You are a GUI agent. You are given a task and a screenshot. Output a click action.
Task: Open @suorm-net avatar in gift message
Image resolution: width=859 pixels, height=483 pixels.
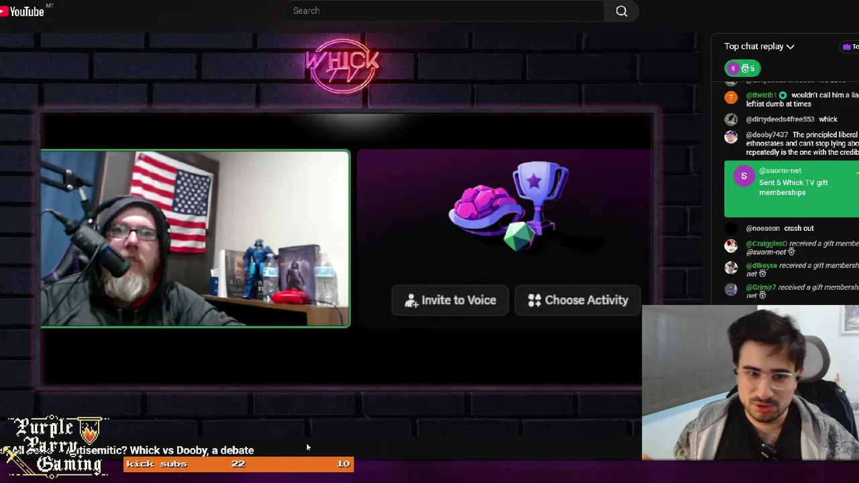[x=744, y=176]
